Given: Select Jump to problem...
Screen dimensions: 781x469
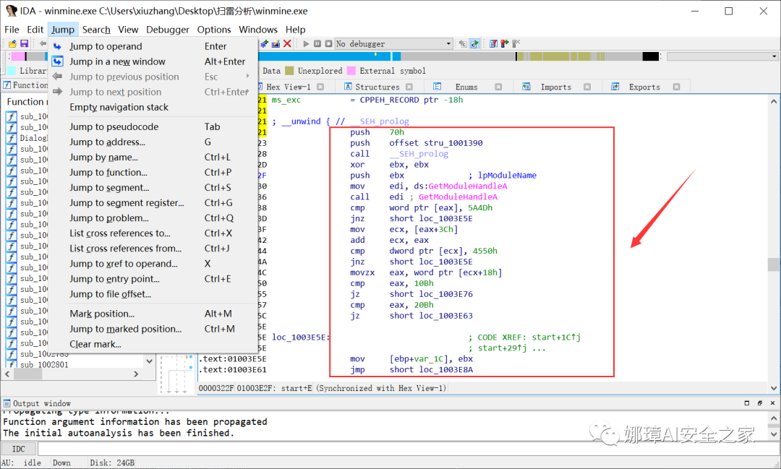Looking at the screenshot, I should click(x=153, y=218).
